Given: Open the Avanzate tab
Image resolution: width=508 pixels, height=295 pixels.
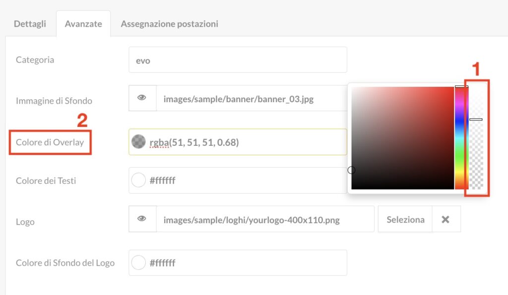Looking at the screenshot, I should point(83,24).
